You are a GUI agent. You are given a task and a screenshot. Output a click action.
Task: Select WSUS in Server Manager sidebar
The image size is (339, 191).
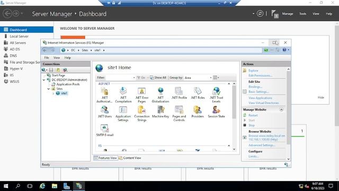point(14,82)
